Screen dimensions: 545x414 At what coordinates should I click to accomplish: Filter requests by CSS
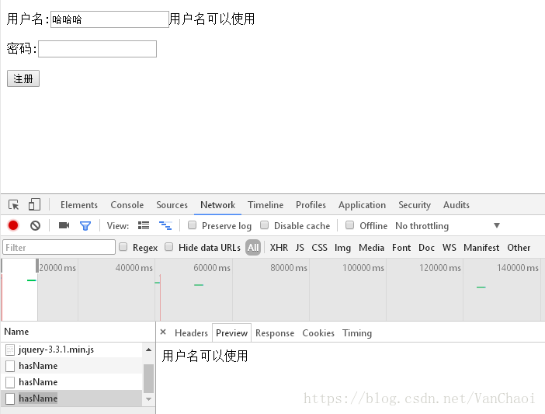319,248
